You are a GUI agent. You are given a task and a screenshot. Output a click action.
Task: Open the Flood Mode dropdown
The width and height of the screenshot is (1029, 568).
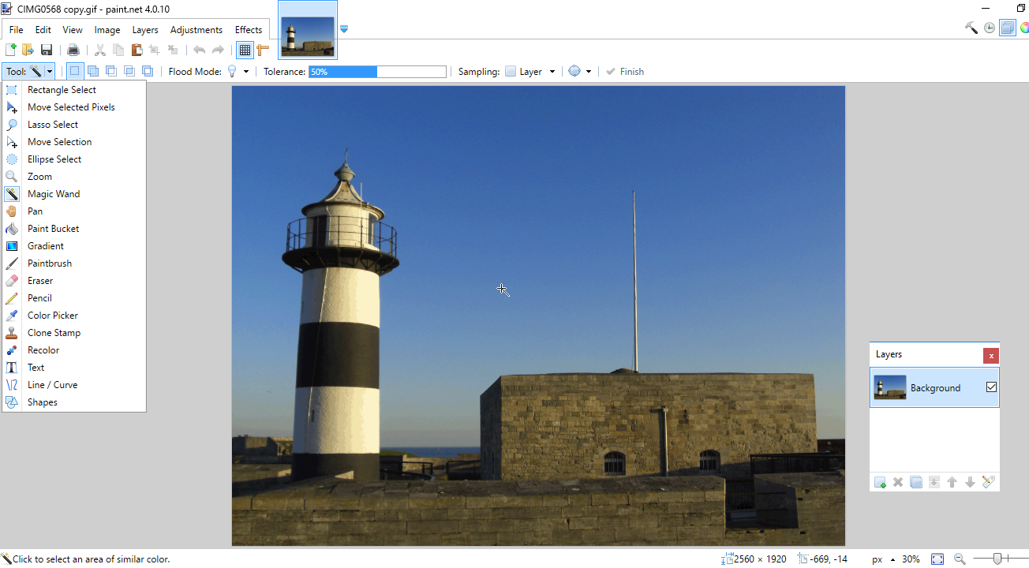245,71
